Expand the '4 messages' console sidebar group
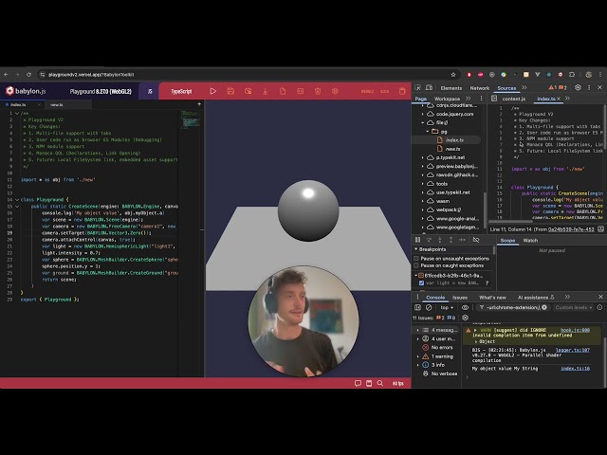 [418, 330]
